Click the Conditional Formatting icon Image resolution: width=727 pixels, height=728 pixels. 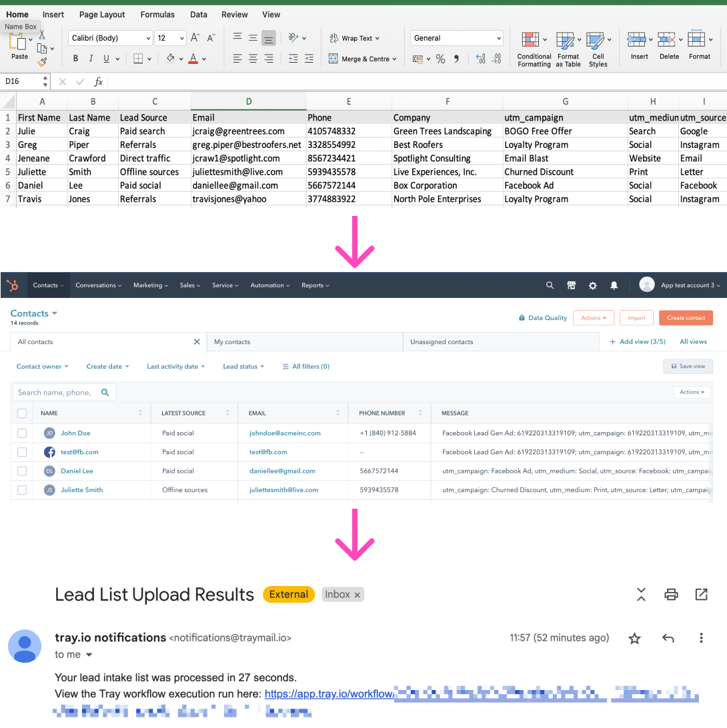click(x=530, y=40)
